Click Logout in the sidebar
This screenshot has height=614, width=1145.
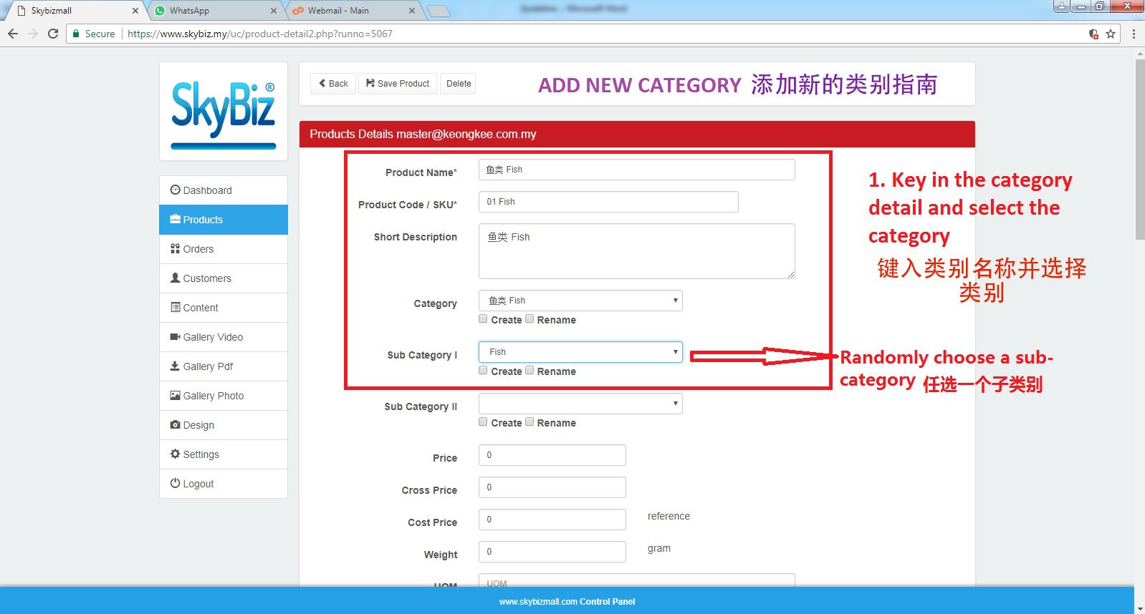[224, 484]
